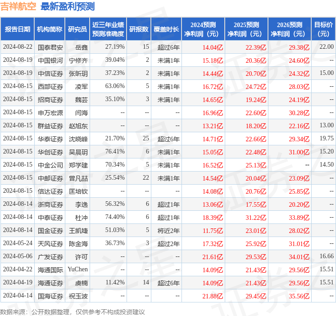Click the 2024-04-14 report date cell
The height and width of the screenshot is (316, 336).
(x=18, y=295)
